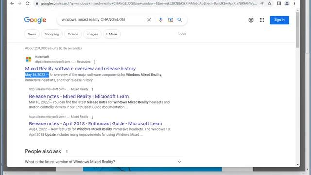Submit search with magnifier icon

pyautogui.click(x=180, y=20)
